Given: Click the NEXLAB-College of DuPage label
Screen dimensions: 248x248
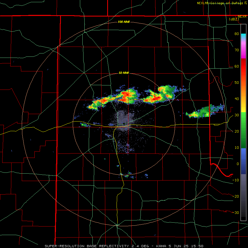Looking at the screenshot, I should [220, 3].
